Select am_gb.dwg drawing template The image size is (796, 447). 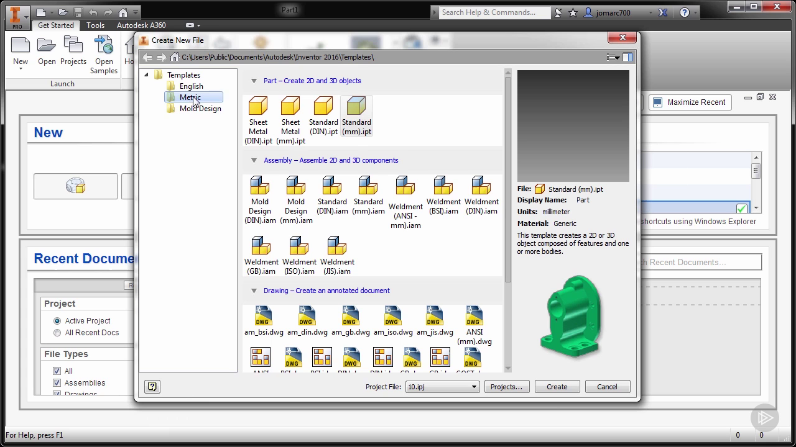tap(350, 321)
